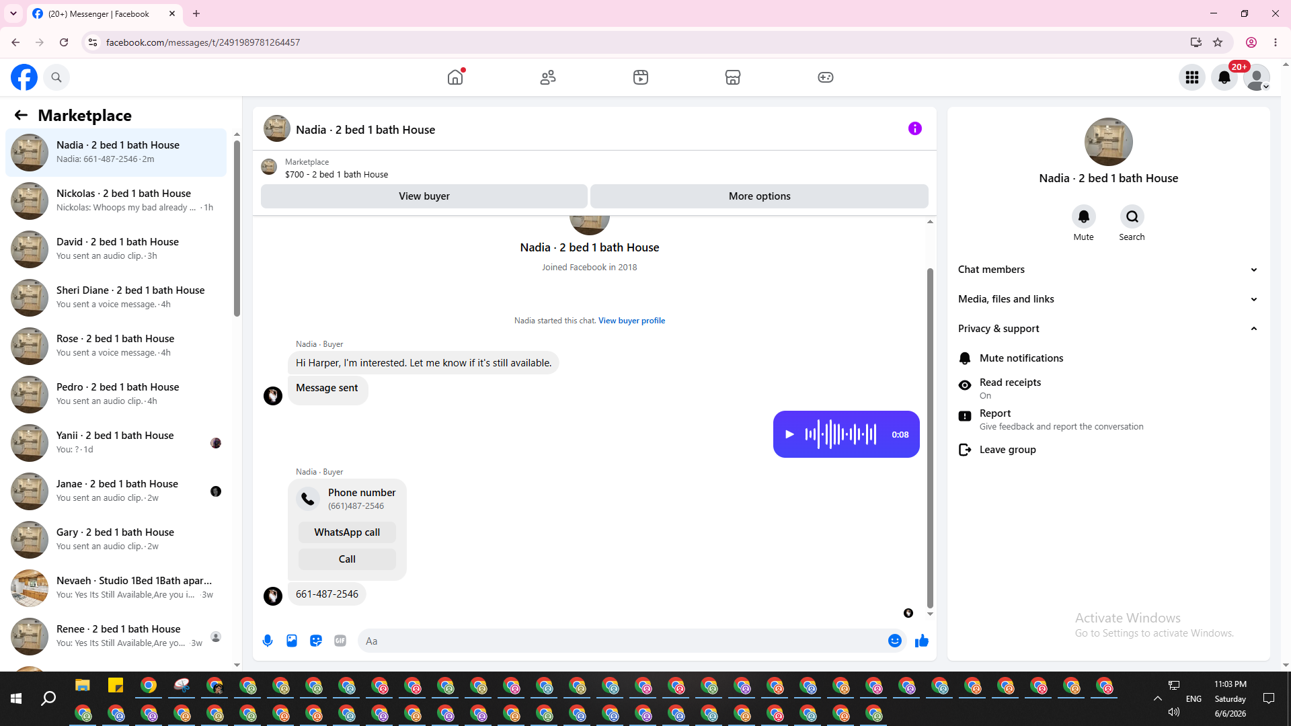Search in conversation via the Search icon
Viewport: 1291px width, 726px height.
(1132, 216)
